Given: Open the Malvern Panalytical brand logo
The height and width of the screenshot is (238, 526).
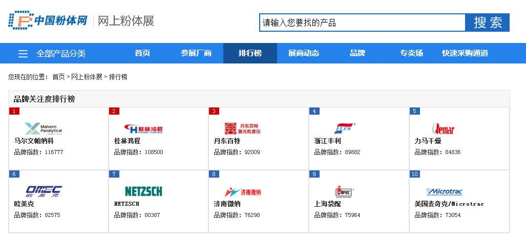Looking at the screenshot, I should click(44, 128).
